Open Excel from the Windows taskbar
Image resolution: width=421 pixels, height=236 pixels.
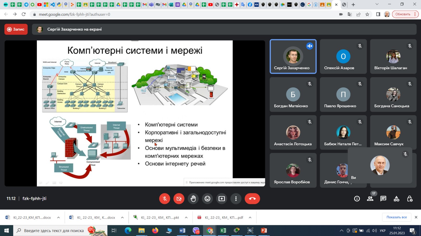[223, 230]
